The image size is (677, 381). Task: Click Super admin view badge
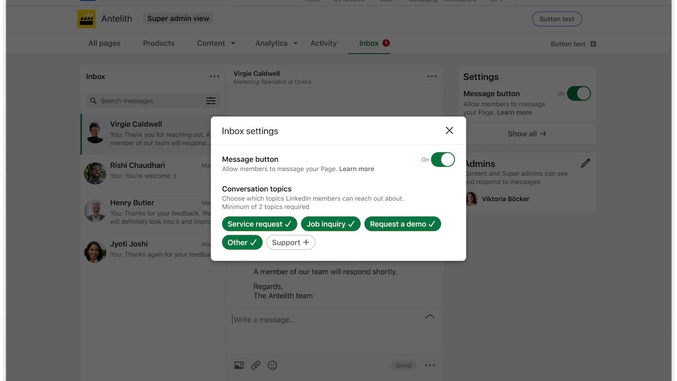click(x=178, y=19)
